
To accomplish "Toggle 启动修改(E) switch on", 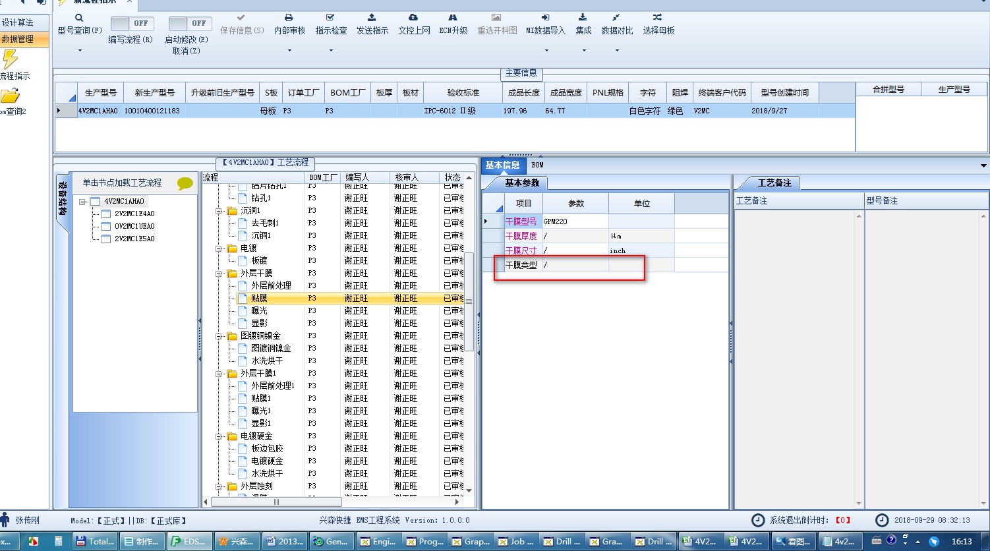I will tap(190, 24).
